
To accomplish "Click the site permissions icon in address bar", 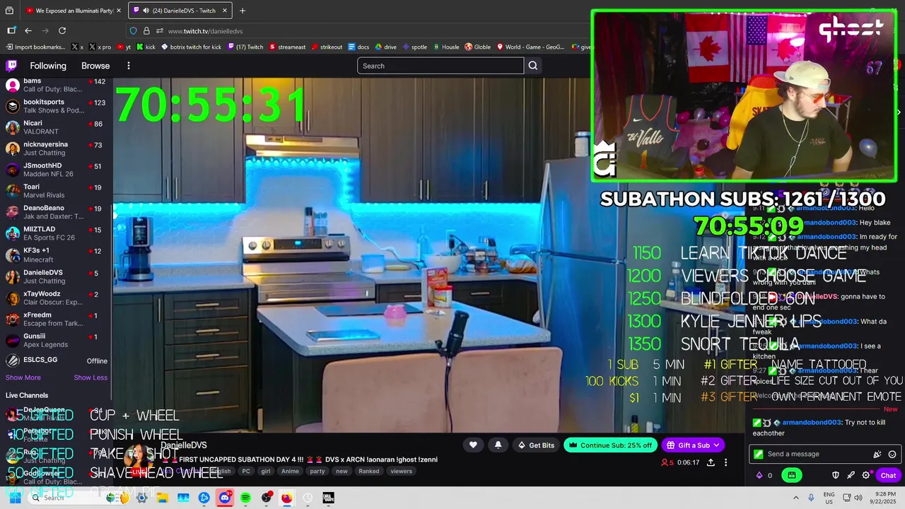I will point(160,30).
